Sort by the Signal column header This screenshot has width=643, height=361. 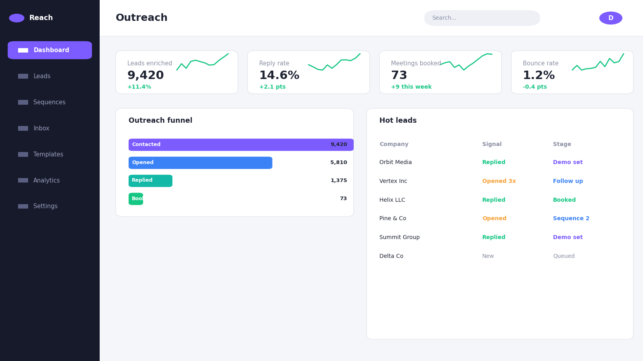492,144
